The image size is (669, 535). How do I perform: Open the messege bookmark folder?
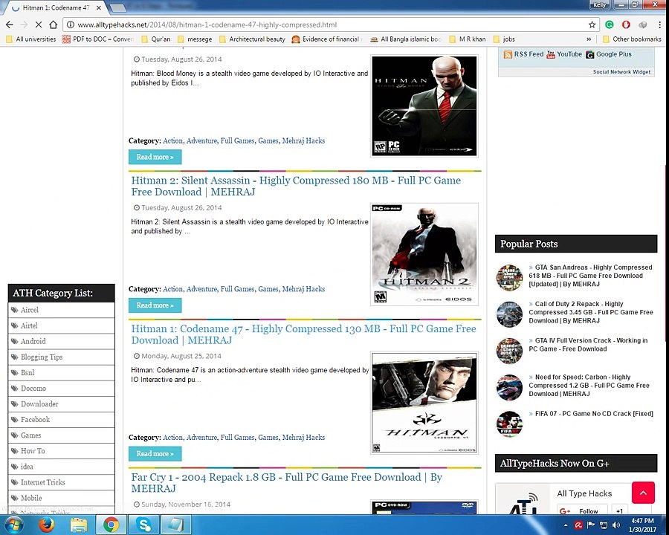click(195, 39)
